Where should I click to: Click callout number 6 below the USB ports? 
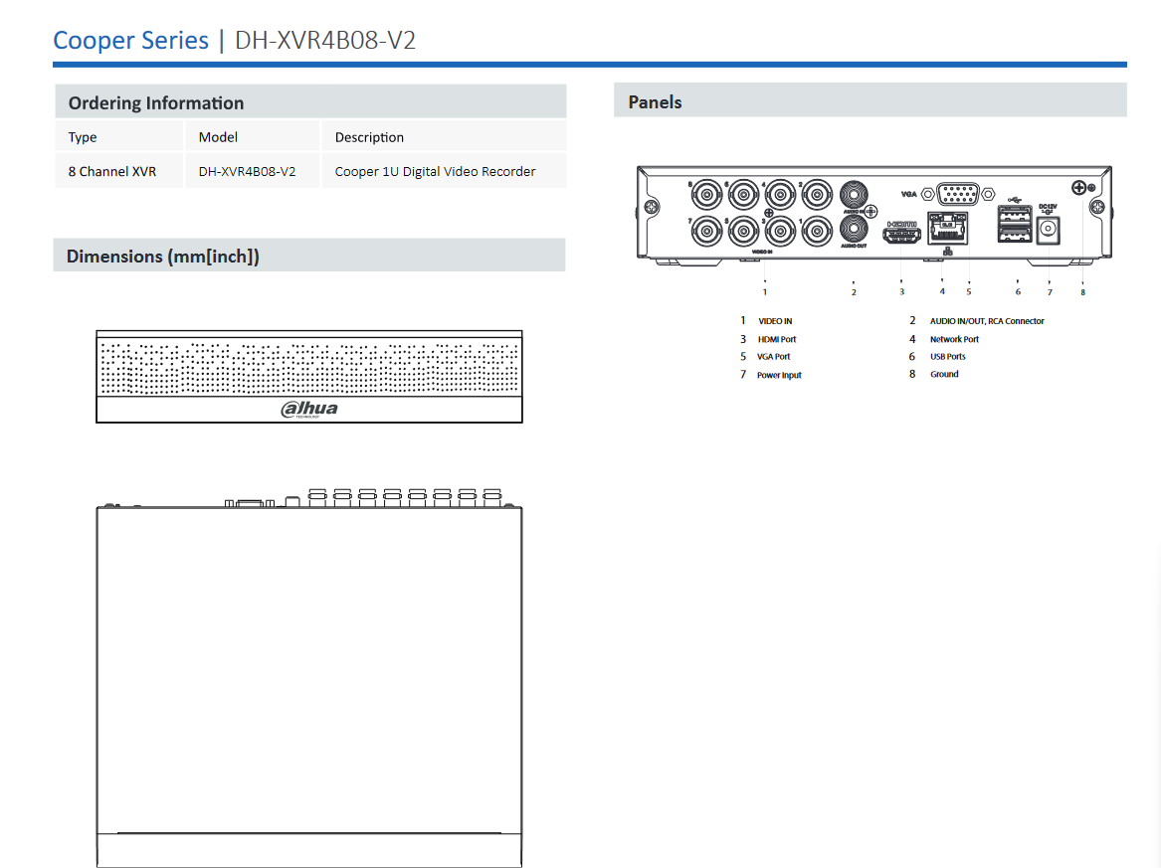click(1018, 291)
